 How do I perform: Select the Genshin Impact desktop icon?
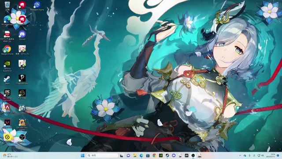tap(22, 64)
